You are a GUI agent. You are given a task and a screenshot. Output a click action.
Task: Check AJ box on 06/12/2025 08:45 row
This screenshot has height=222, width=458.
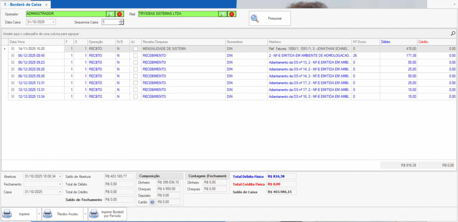pyautogui.click(x=135, y=56)
